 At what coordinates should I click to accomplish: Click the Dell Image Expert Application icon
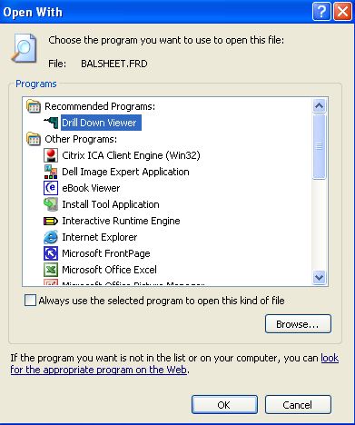(51, 172)
